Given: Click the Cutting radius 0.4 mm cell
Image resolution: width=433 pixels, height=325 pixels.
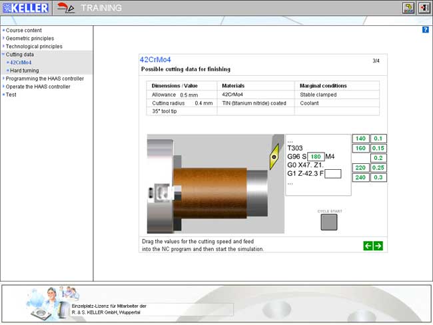Looking at the screenshot, I should tap(182, 103).
